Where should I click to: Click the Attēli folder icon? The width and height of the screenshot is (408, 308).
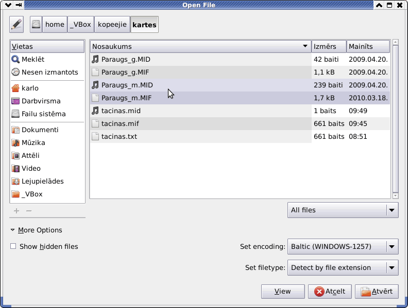tap(15, 156)
